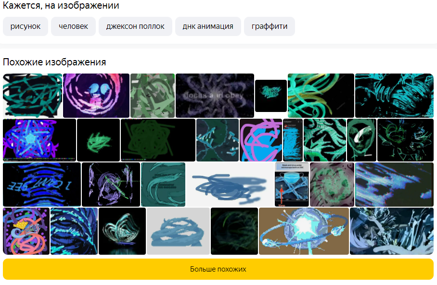Open the blue scribble on white background thumbnail
Screen dimensions: 437x285
coord(230,185)
